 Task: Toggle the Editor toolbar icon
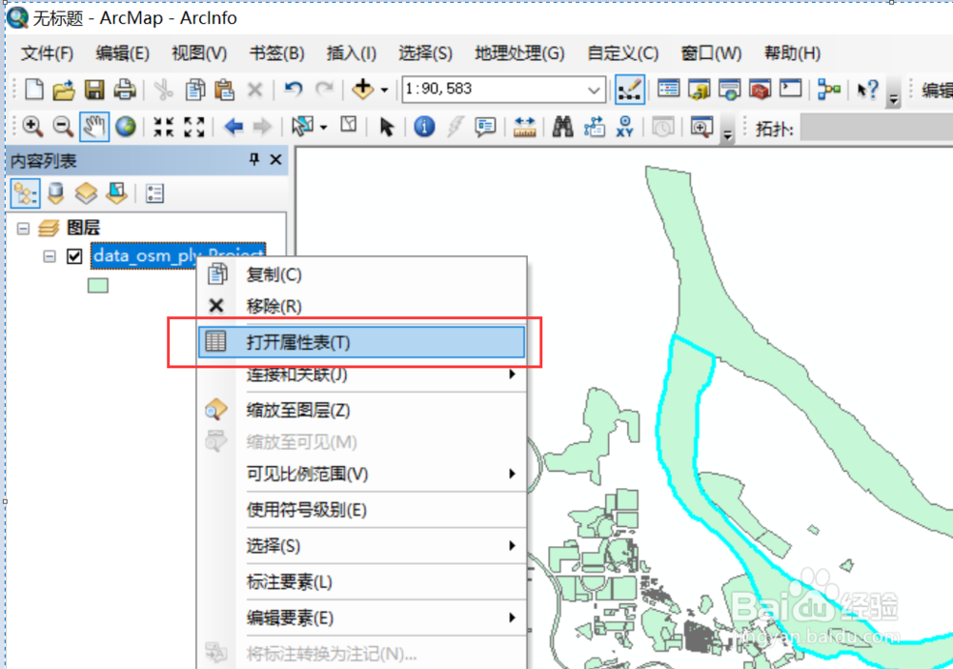(630, 90)
